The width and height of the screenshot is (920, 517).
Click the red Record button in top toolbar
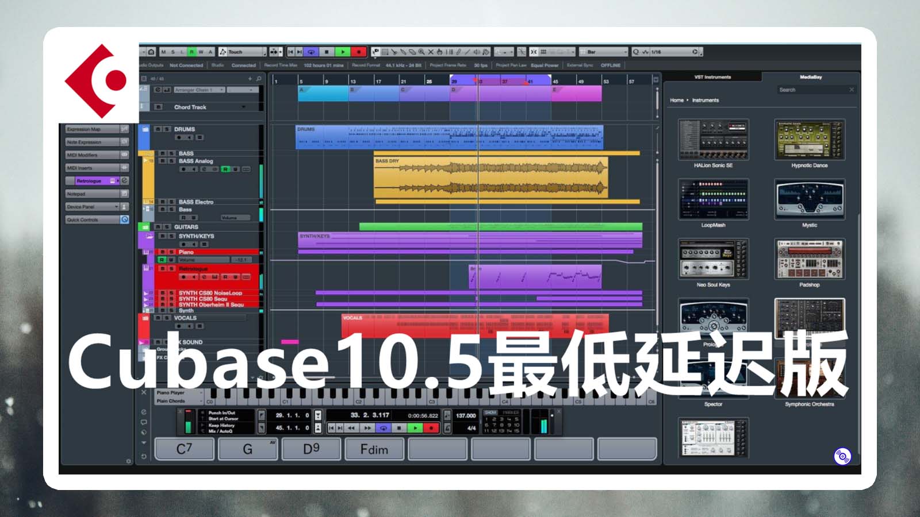[359, 52]
